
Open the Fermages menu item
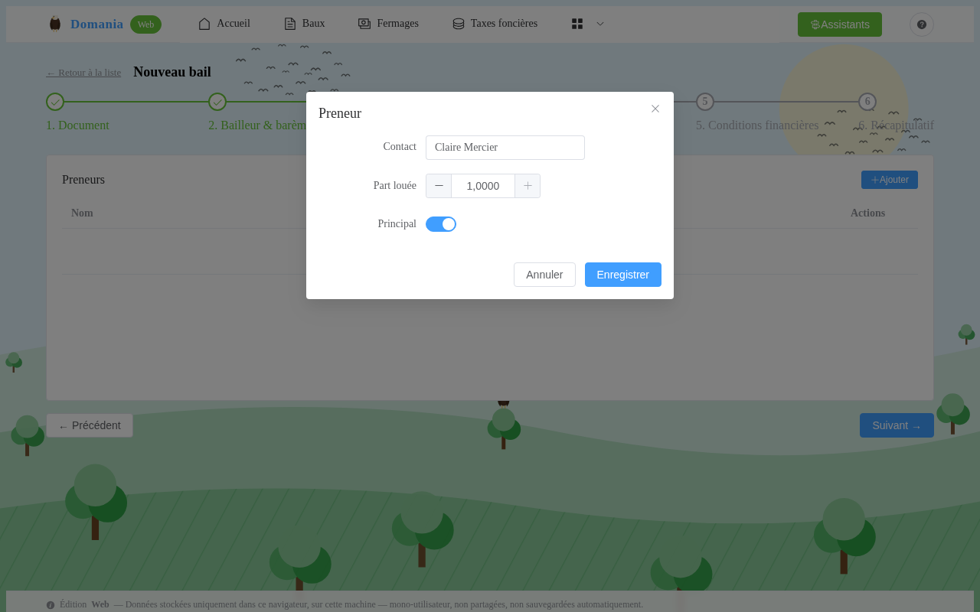pos(388,24)
